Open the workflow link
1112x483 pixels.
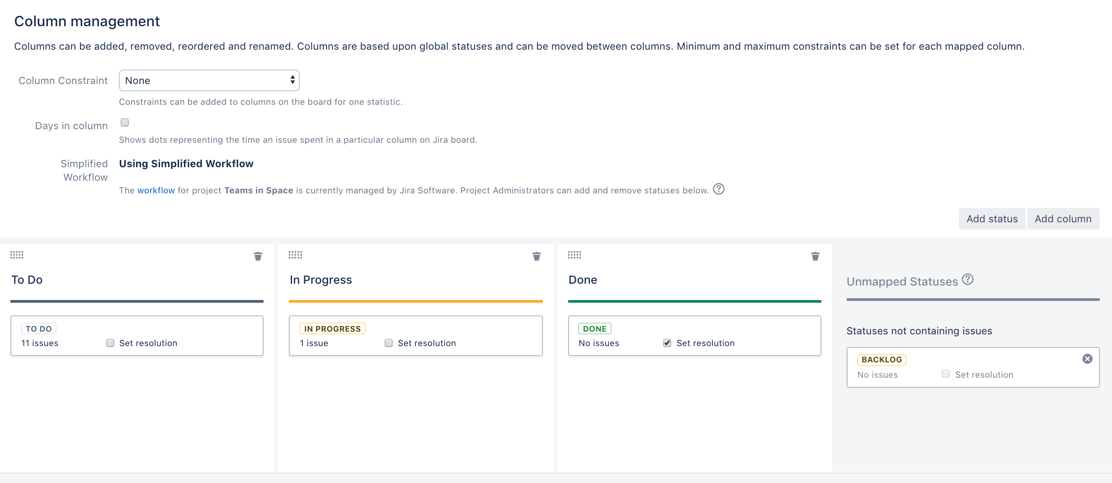coord(156,191)
